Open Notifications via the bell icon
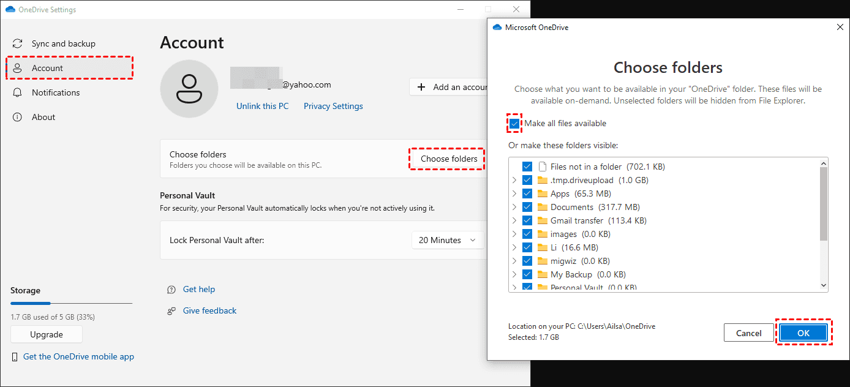Viewport: 850px width, 387px height. tap(17, 92)
